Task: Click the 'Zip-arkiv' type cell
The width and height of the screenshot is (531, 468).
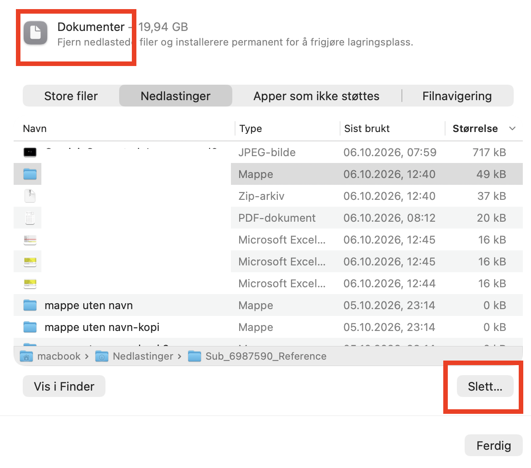Action: point(261,196)
